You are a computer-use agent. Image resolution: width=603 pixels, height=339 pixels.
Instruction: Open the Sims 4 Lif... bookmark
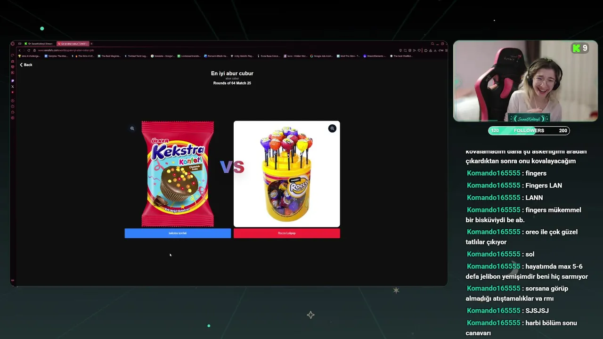click(x=83, y=56)
